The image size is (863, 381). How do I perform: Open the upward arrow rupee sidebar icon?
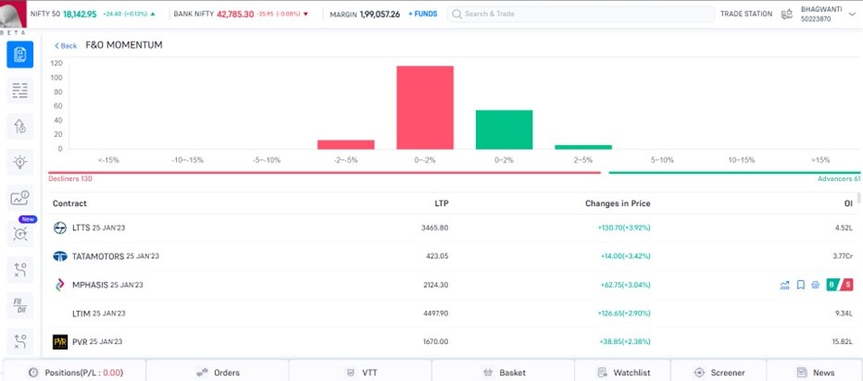(19, 127)
